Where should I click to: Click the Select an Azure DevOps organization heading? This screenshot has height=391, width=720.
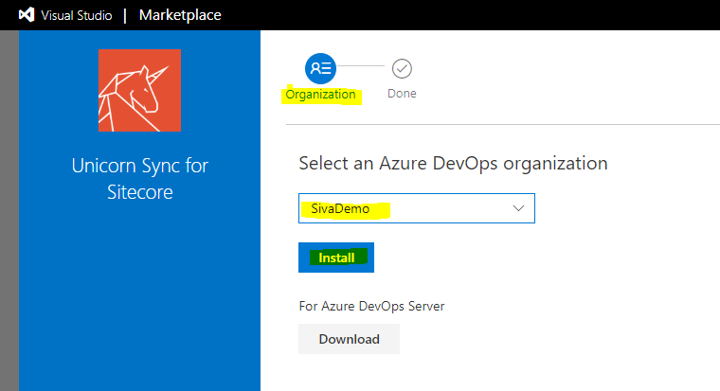453,163
